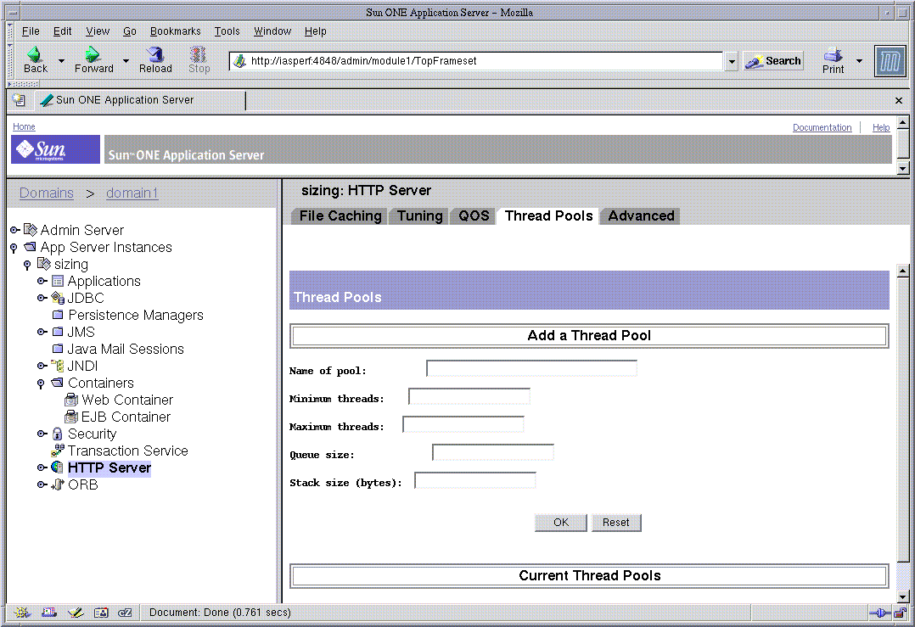Click the security lock status icon
The width and height of the screenshot is (915, 627).
click(x=900, y=613)
